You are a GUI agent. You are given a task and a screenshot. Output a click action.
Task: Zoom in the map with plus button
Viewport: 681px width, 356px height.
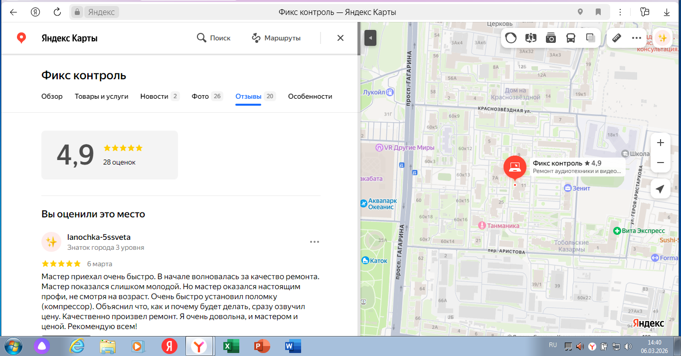(x=661, y=143)
